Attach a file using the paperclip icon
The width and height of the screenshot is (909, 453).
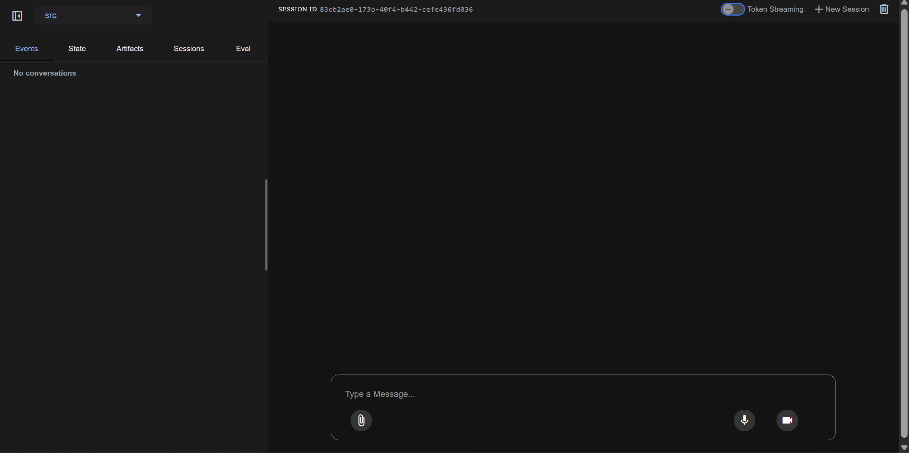tap(361, 420)
